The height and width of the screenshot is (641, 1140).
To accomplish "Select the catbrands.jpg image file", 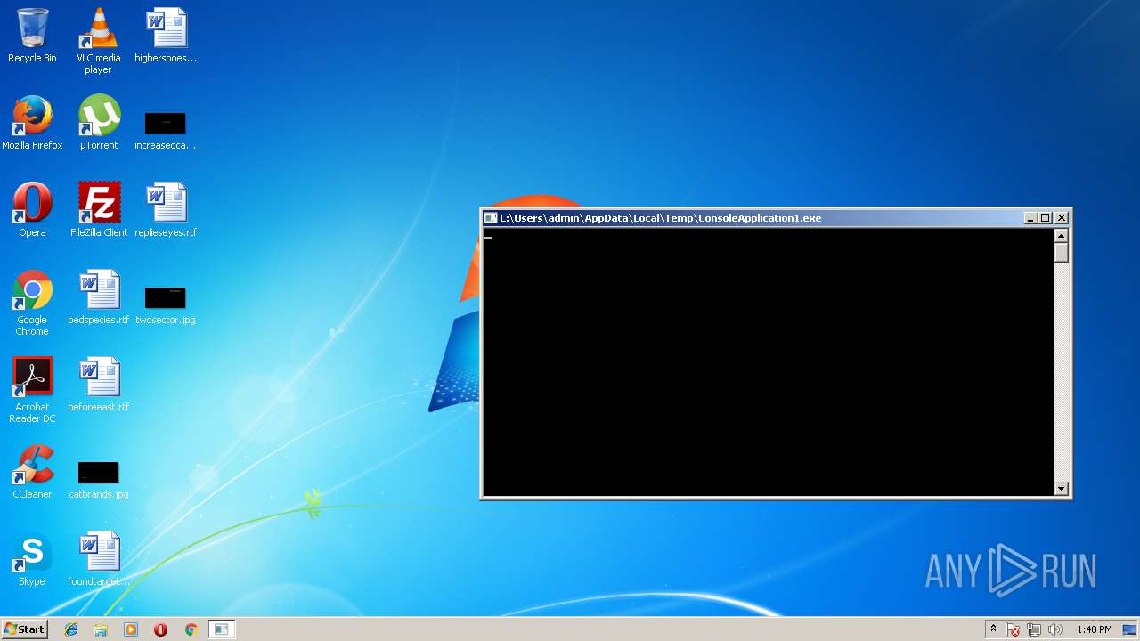I will (98, 479).
